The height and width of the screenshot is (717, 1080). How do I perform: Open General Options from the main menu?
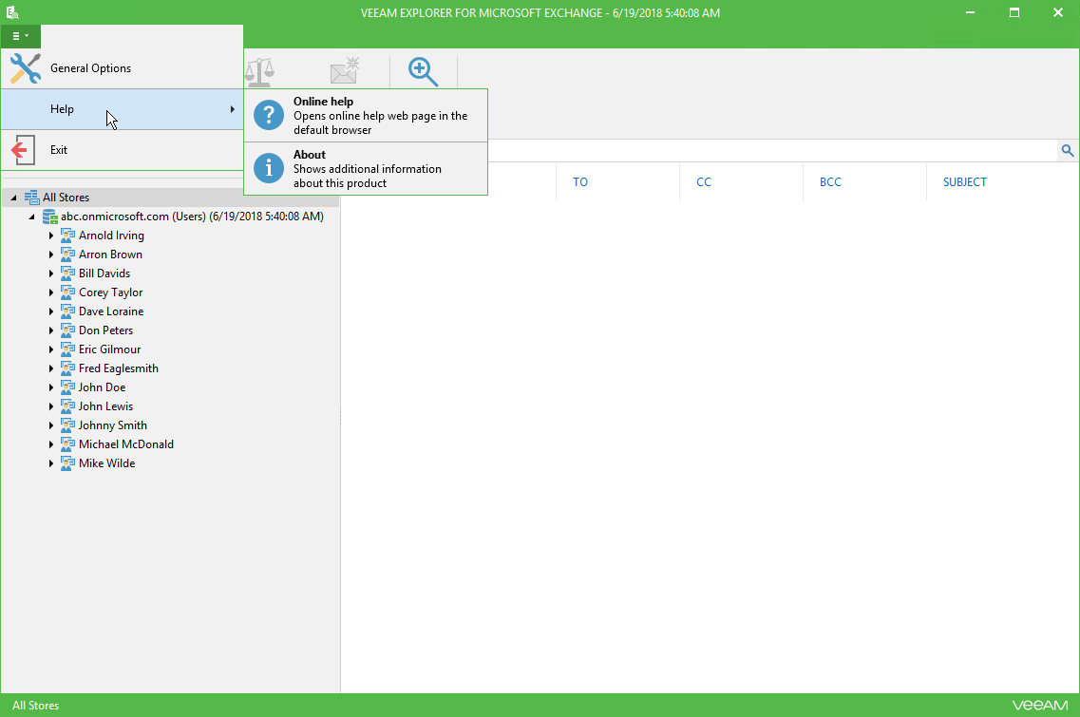[x=122, y=68]
